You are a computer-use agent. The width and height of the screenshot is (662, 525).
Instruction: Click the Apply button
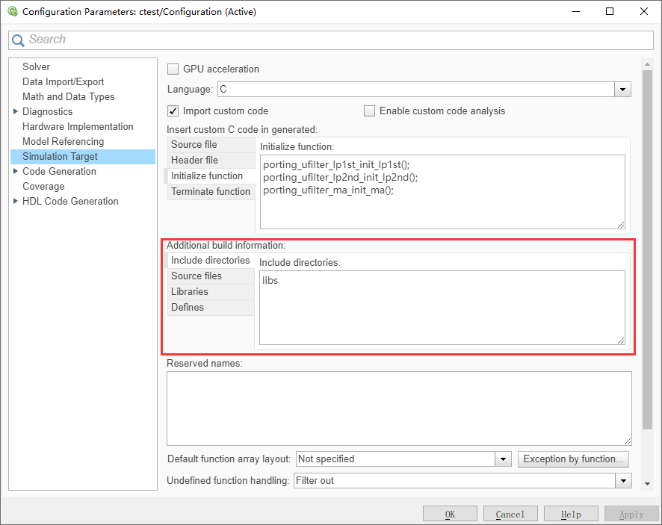click(x=631, y=514)
